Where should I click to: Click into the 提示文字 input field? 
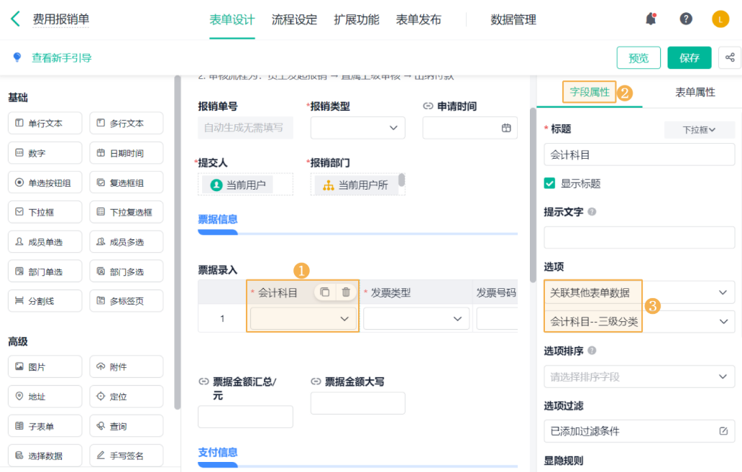click(639, 237)
